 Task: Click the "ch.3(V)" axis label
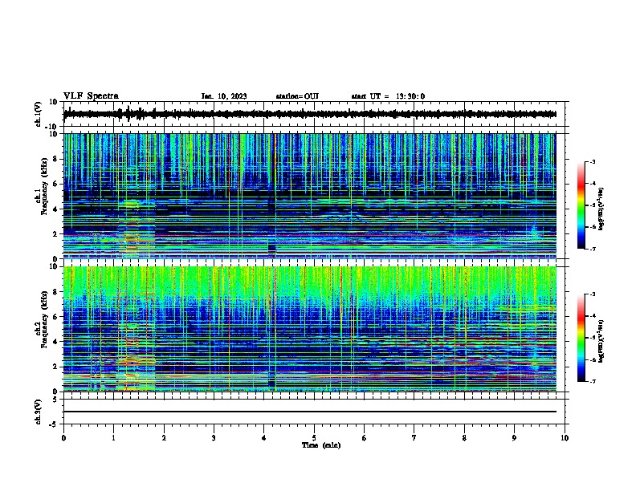pyautogui.click(x=39, y=412)
